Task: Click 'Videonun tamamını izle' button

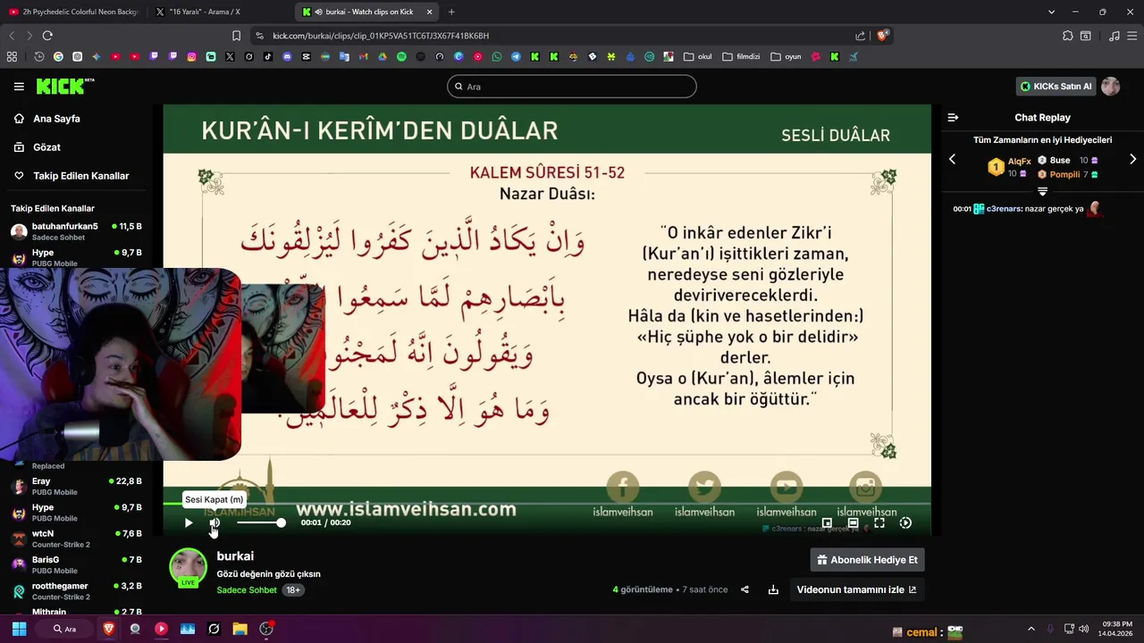Action: [x=856, y=589]
